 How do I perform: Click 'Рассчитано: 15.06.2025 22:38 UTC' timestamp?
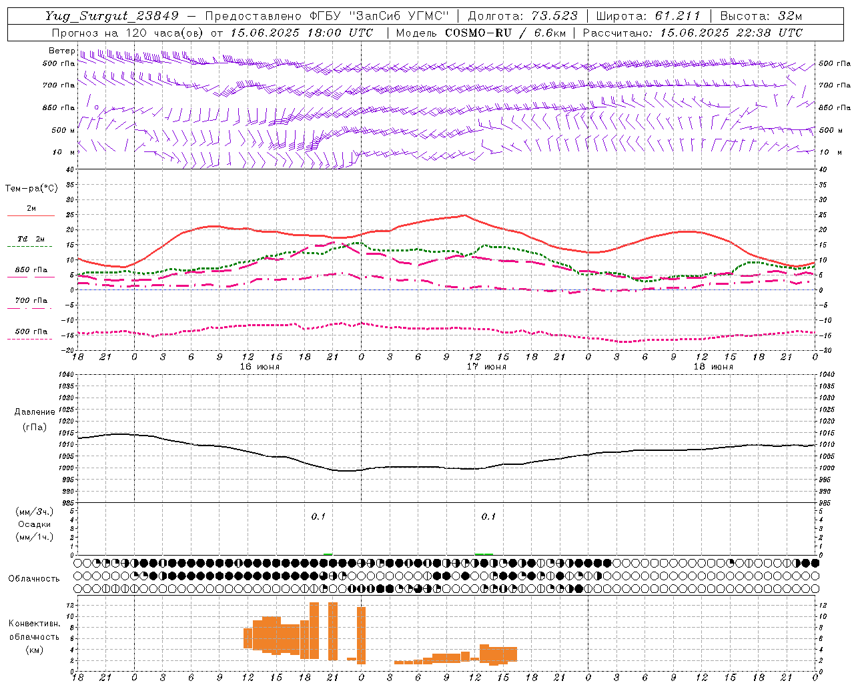click(x=693, y=33)
